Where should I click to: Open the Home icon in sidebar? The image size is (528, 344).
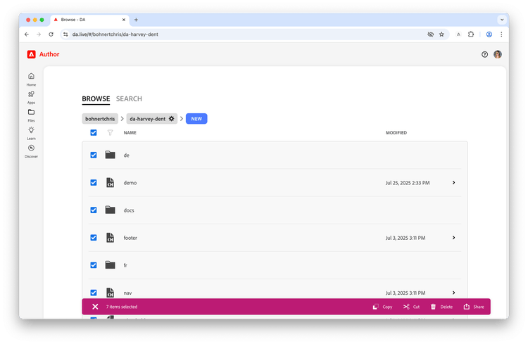(31, 76)
